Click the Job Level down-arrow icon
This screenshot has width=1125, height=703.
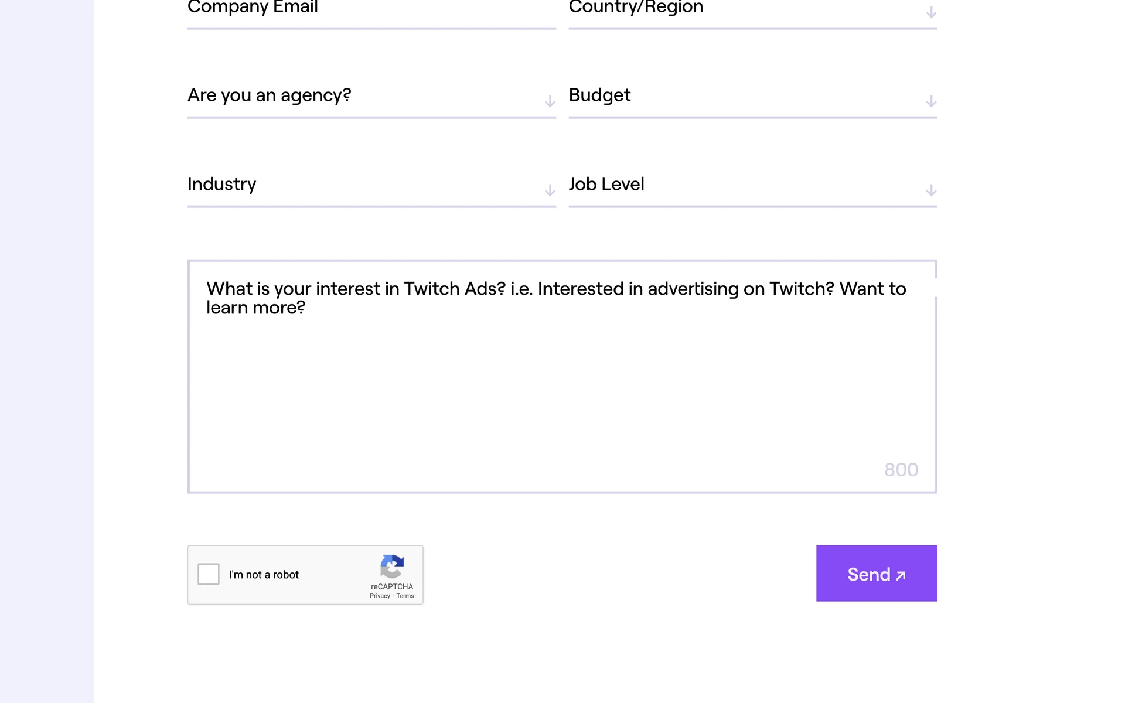(x=931, y=190)
